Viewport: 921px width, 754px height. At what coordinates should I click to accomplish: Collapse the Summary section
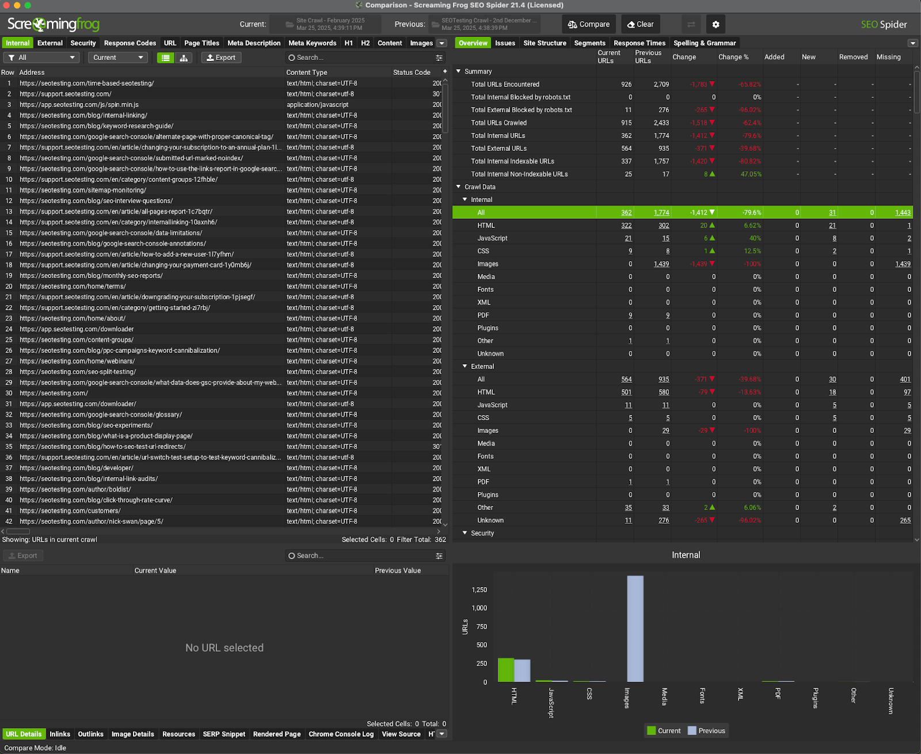(x=459, y=71)
